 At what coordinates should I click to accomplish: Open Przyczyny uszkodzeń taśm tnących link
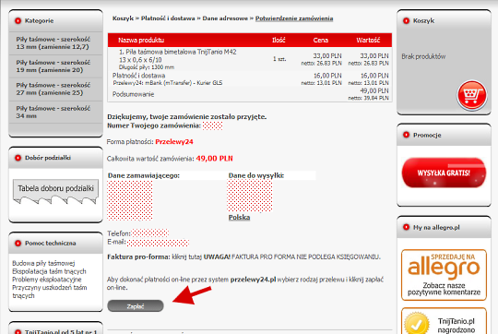[50, 292]
